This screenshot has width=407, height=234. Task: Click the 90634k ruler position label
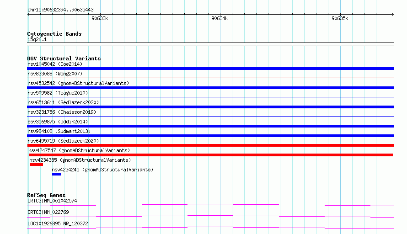(x=220, y=18)
